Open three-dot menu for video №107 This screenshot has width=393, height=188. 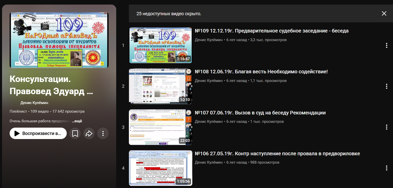point(386,127)
